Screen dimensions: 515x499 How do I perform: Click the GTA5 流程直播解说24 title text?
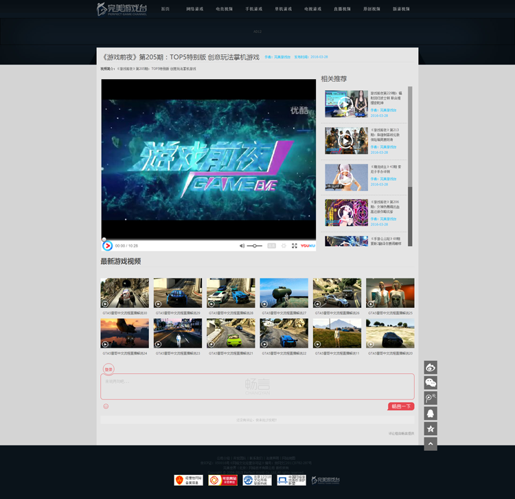tap(125, 353)
